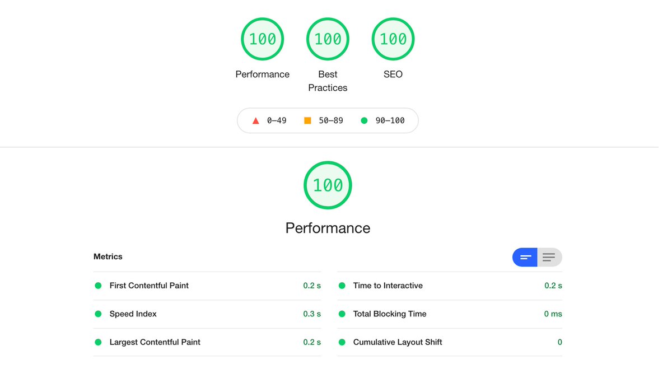The width and height of the screenshot is (672, 378).
Task: Jump to Best Practices section label
Action: pos(328,81)
